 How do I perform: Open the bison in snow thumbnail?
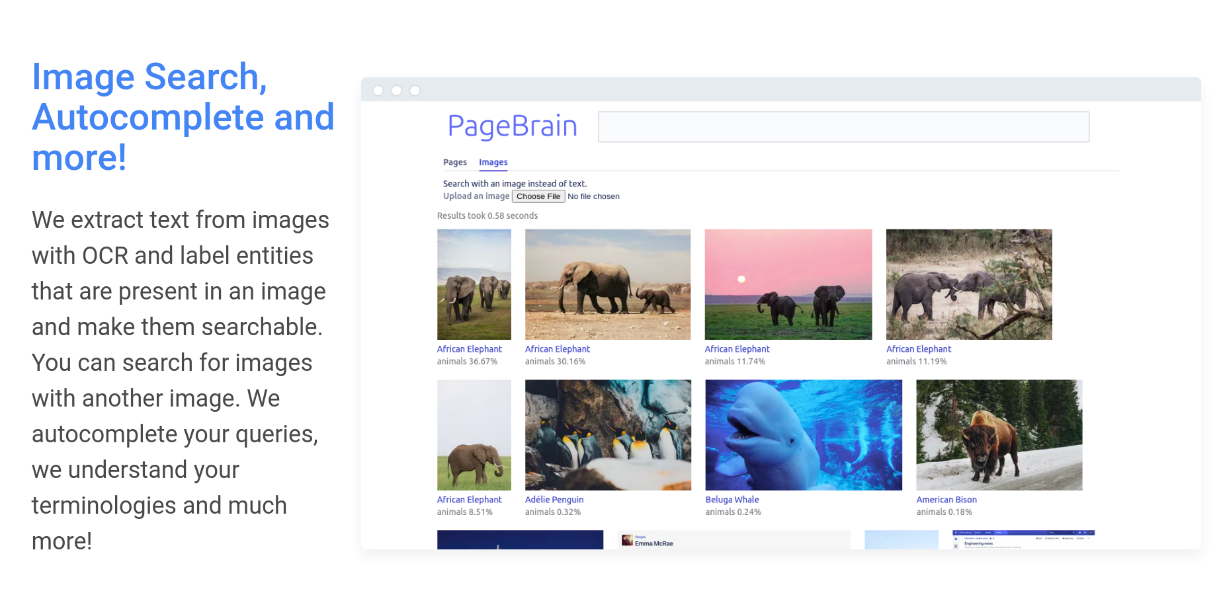pyautogui.click(x=999, y=435)
